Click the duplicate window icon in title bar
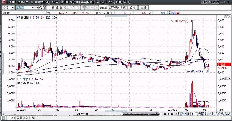This screenshot has width=232, height=121. [x=214, y=2]
